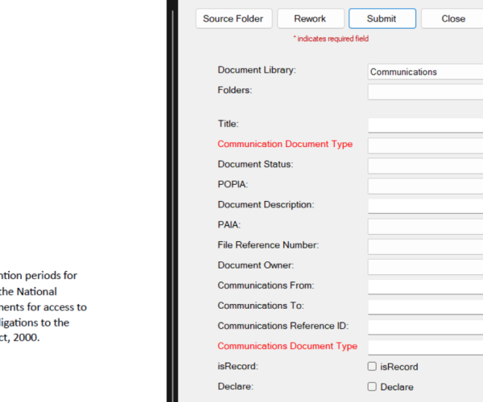
Task: Click the PAIA field
Action: [x=425, y=227]
